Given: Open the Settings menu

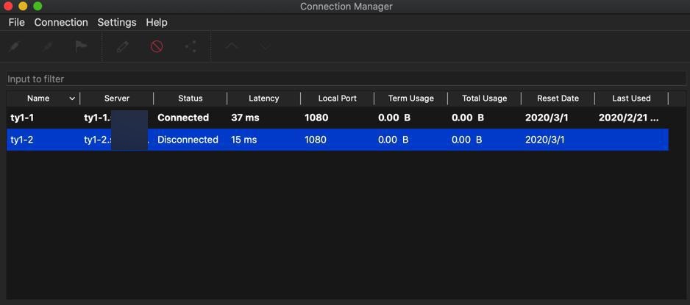Looking at the screenshot, I should 117,22.
